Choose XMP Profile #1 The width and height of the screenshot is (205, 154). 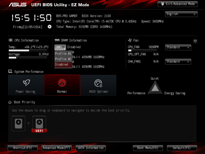[x=63, y=54]
